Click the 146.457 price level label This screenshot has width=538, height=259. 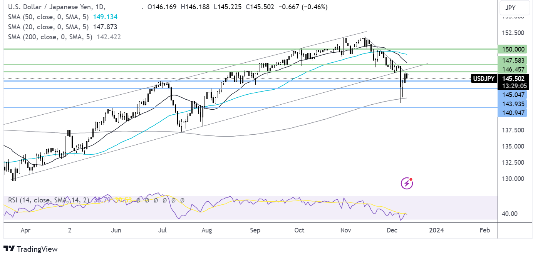point(511,69)
